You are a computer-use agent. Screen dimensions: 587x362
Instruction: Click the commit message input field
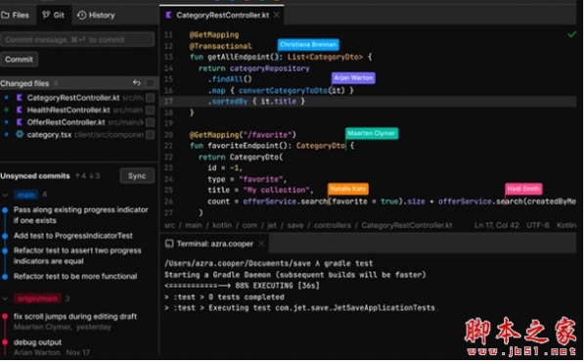coord(77,39)
